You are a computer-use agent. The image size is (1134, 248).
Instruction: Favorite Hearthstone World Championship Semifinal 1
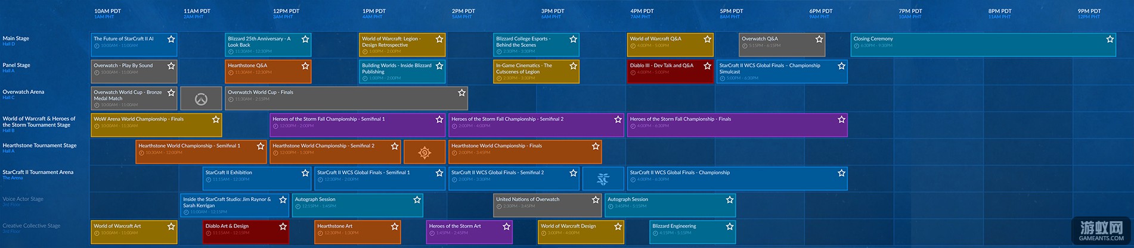[261, 146]
